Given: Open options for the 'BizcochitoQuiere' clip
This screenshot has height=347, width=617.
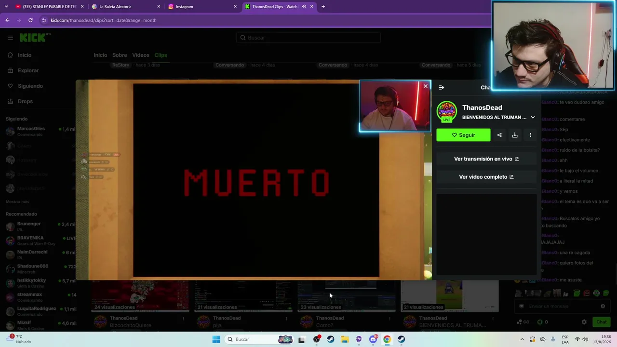Looking at the screenshot, I should [x=183, y=318].
